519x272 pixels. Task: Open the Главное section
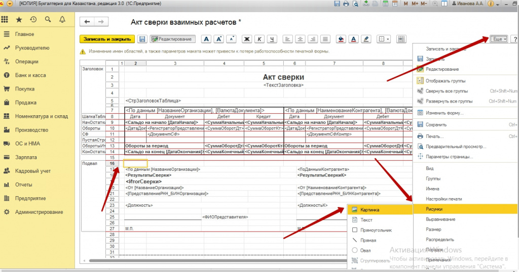[x=24, y=34]
